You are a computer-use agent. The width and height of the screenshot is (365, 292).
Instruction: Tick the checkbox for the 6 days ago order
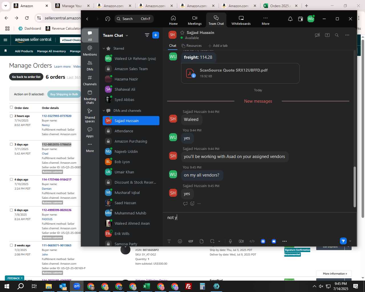(11, 210)
